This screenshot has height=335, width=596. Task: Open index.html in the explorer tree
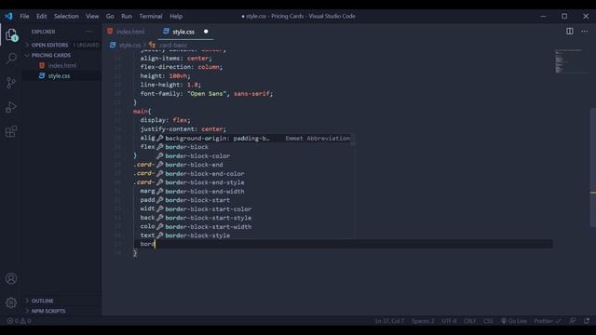[62, 65]
